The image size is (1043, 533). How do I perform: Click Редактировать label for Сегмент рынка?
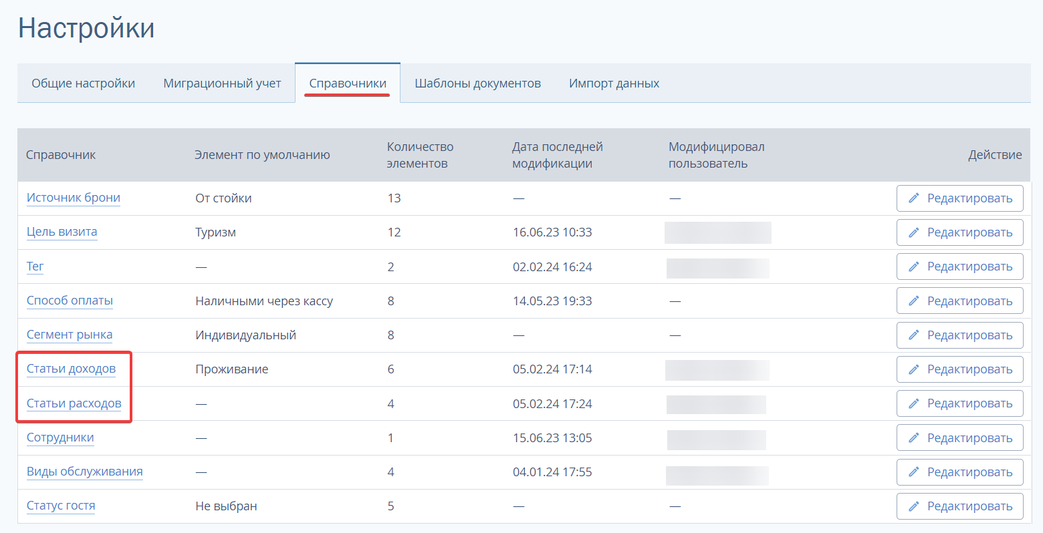[x=969, y=335]
